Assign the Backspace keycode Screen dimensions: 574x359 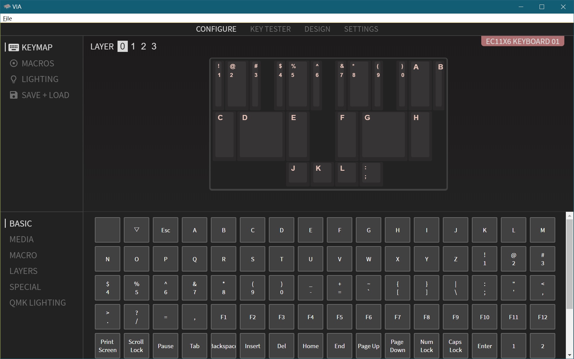pyautogui.click(x=224, y=346)
